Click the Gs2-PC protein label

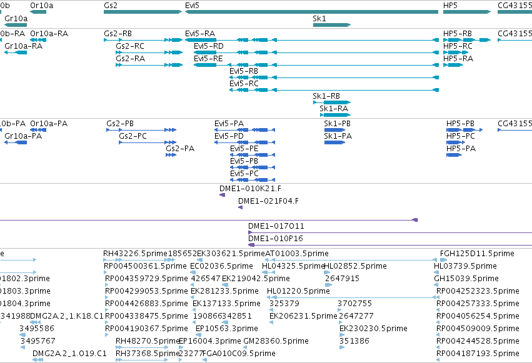tap(133, 136)
